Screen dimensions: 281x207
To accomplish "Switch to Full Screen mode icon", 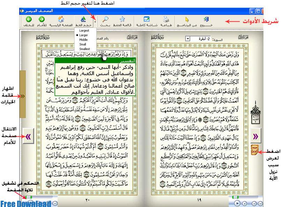I will click(x=147, y=19).
